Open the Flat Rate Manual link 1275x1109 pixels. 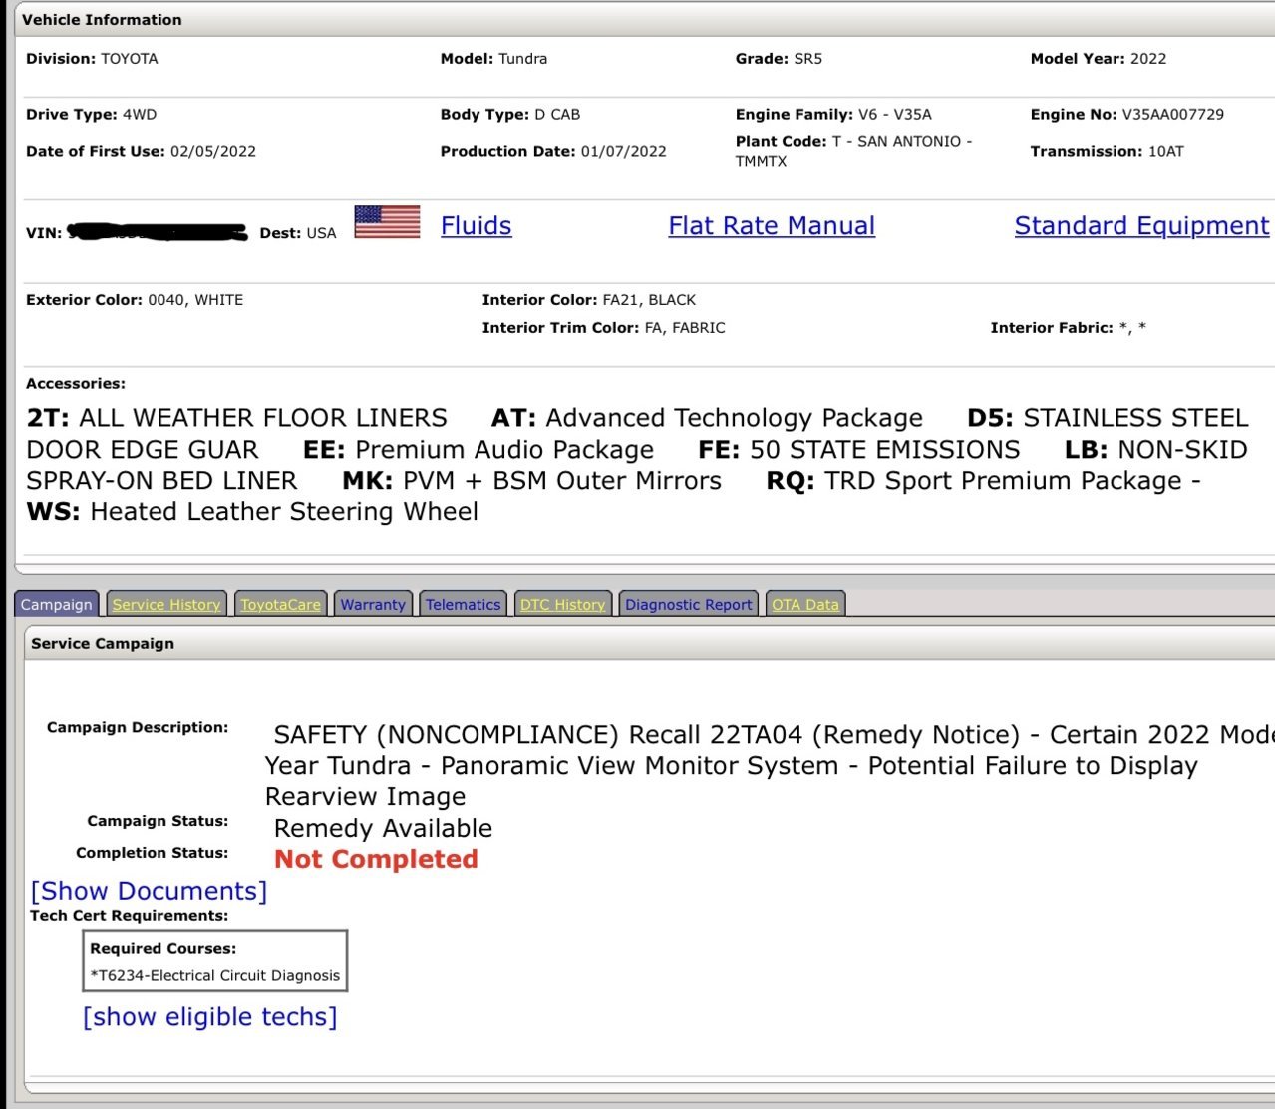coord(772,226)
